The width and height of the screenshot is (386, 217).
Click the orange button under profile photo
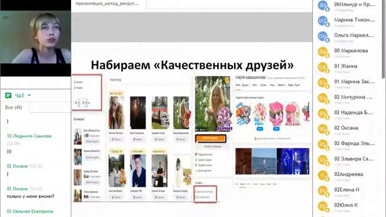tap(210, 138)
